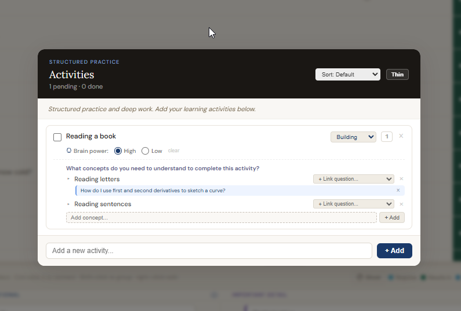Delete the Reading letters concept

401,179
